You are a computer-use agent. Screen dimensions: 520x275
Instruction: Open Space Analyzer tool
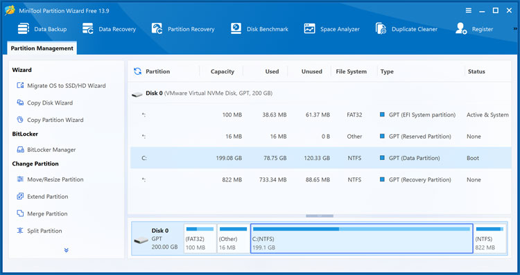coord(309,29)
